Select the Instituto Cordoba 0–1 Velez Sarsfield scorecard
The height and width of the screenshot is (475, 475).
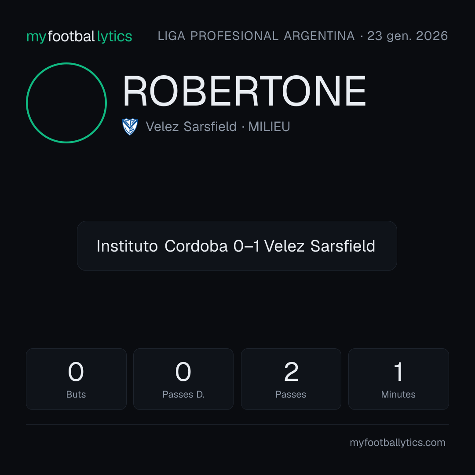(237, 246)
